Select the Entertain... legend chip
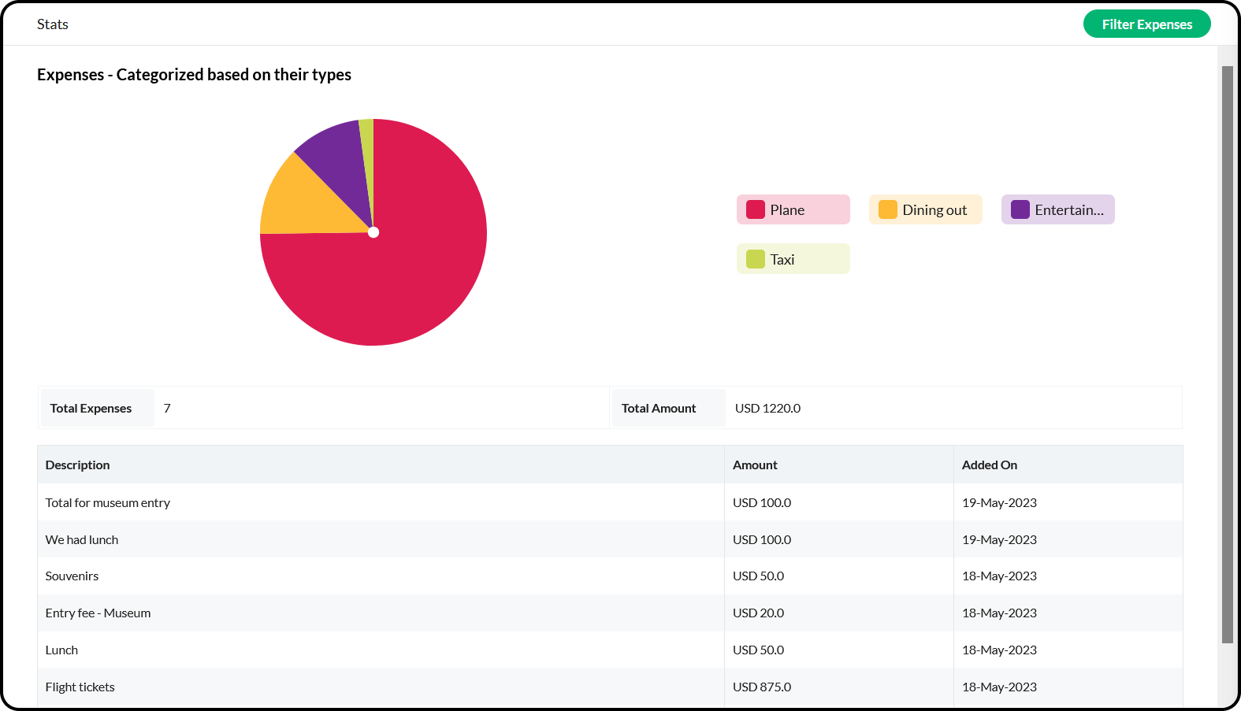 pyautogui.click(x=1057, y=209)
